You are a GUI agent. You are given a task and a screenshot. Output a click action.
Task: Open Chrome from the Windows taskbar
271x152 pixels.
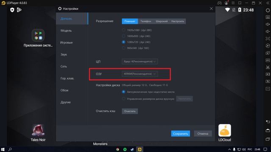pos(118,149)
